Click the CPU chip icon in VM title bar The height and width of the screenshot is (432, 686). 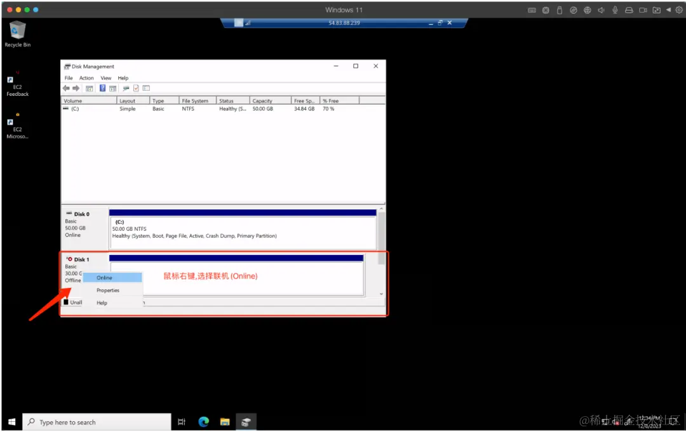pyautogui.click(x=546, y=10)
